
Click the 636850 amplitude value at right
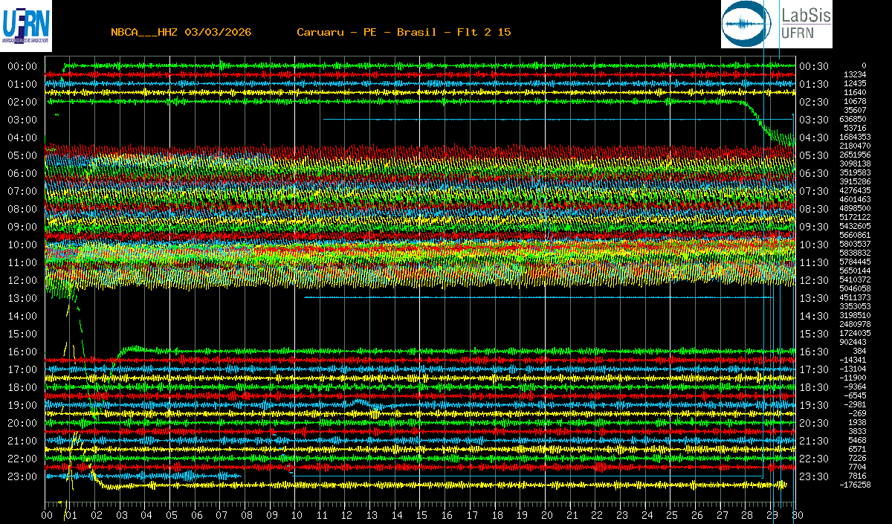coord(852,119)
